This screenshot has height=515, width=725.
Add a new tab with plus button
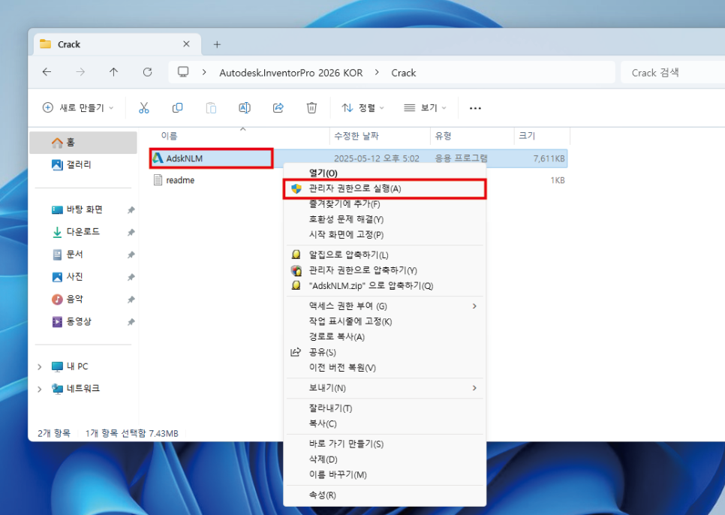[x=217, y=44]
